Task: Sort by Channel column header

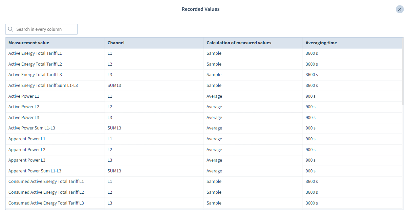Action: (x=116, y=43)
